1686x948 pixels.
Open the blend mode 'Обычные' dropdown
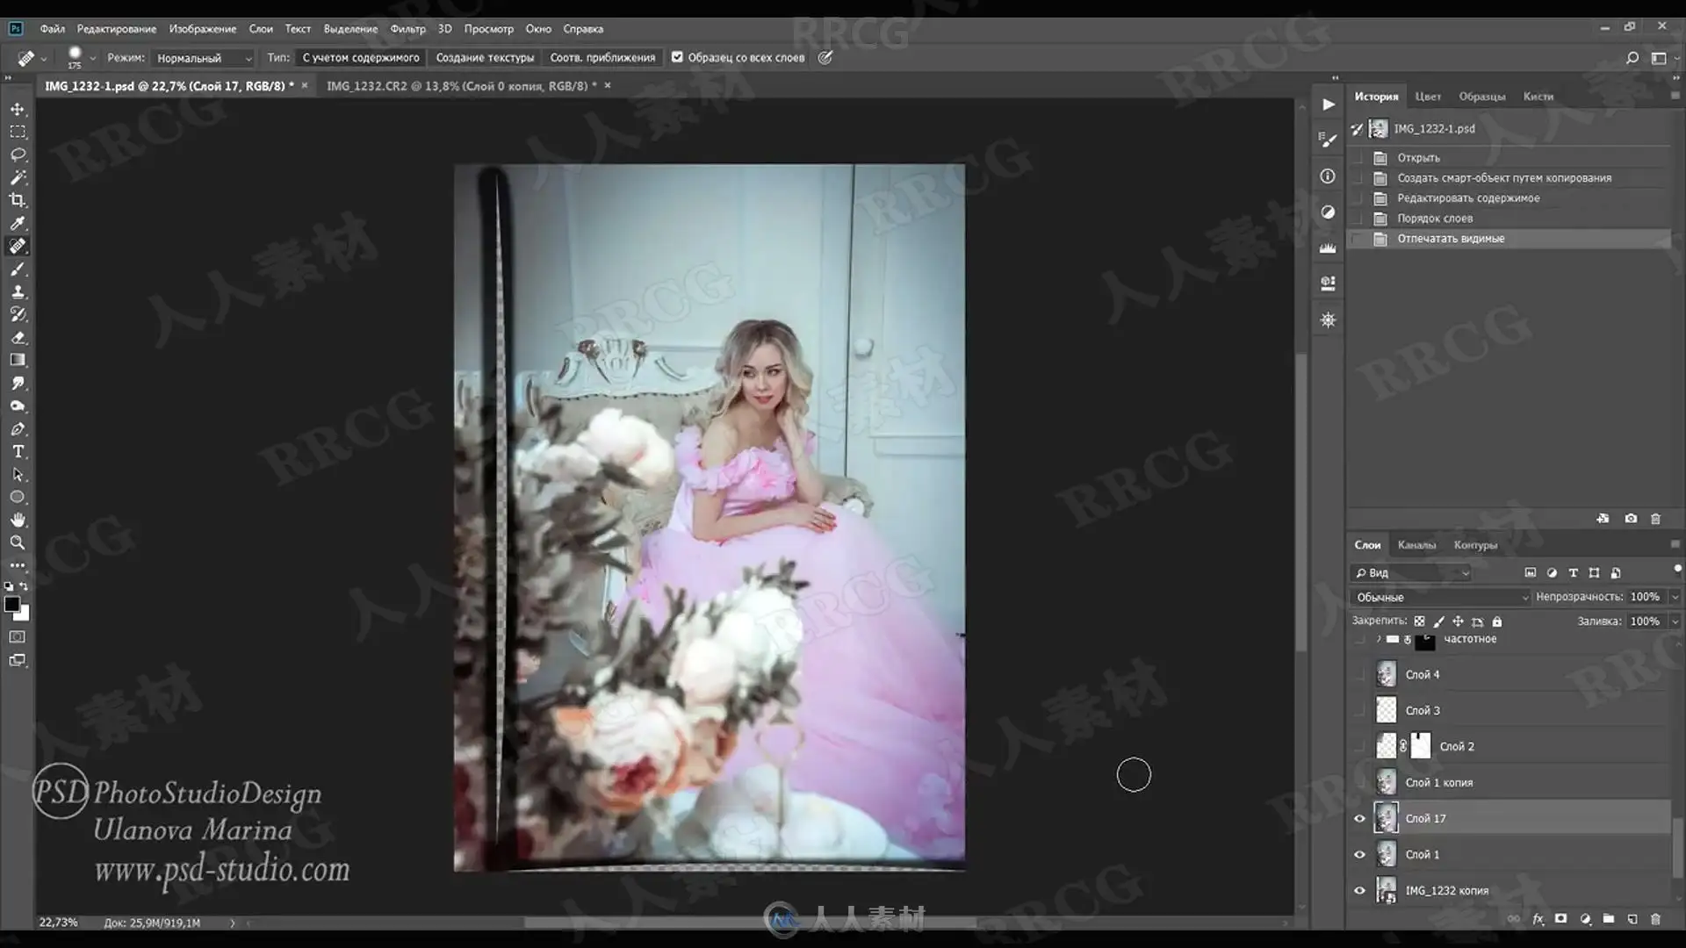(x=1440, y=597)
